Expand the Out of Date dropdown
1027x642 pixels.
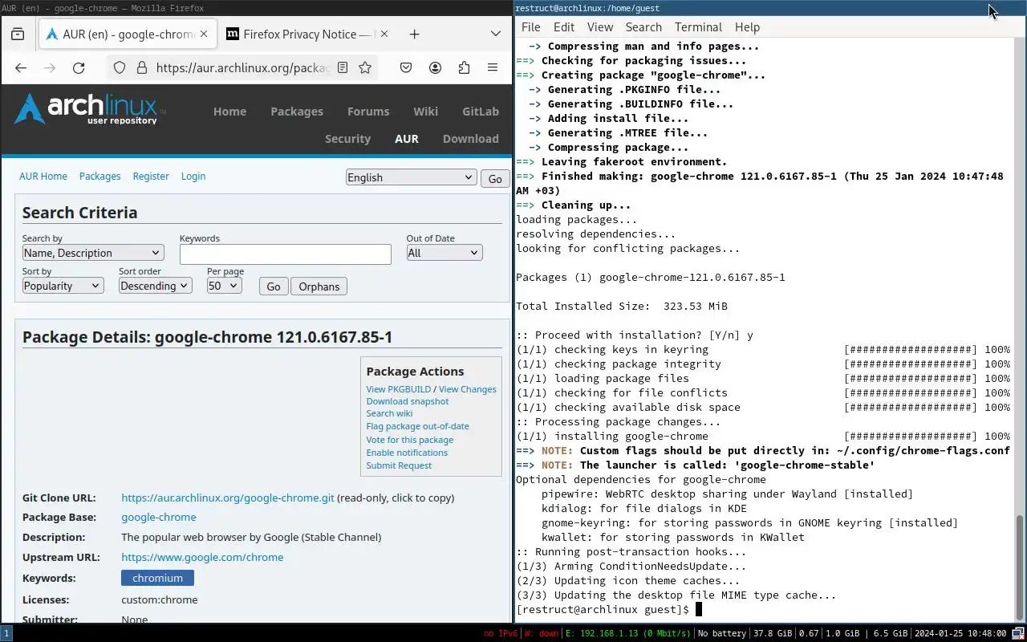point(444,253)
